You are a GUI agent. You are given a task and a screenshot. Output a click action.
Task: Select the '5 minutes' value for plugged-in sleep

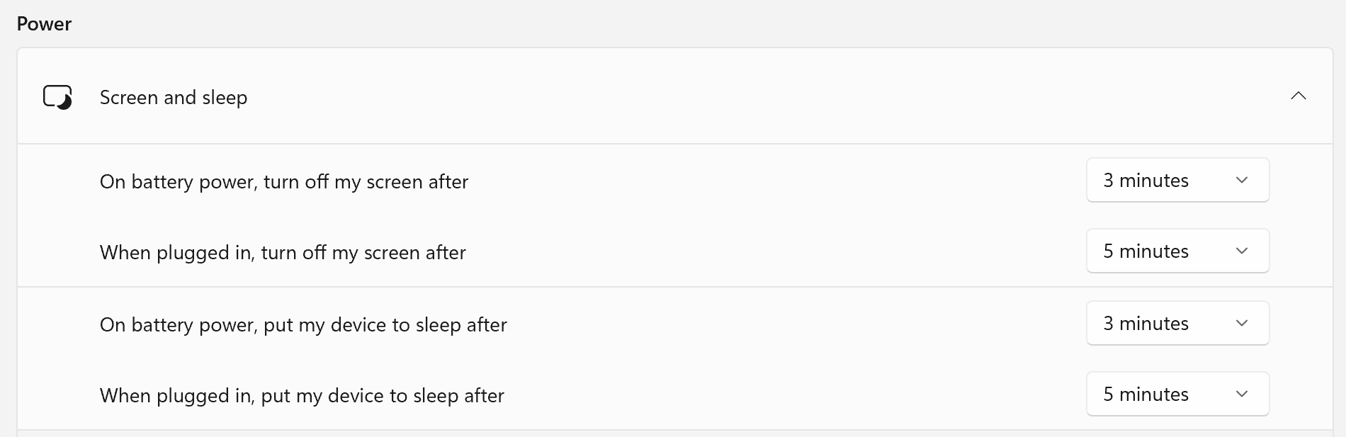coord(1146,395)
